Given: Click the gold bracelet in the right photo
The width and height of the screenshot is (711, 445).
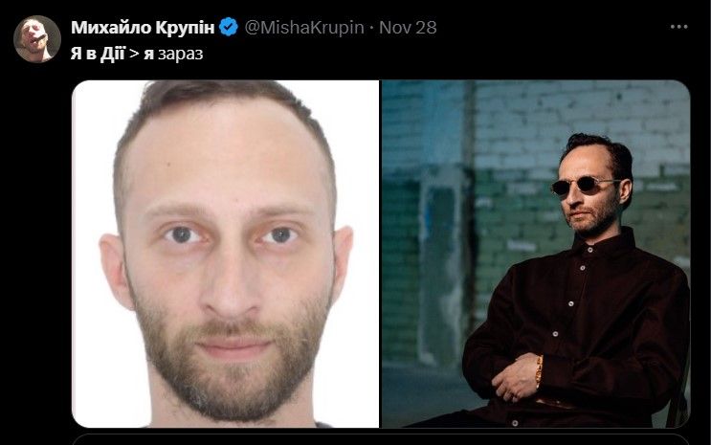Looking at the screenshot, I should point(539,371).
